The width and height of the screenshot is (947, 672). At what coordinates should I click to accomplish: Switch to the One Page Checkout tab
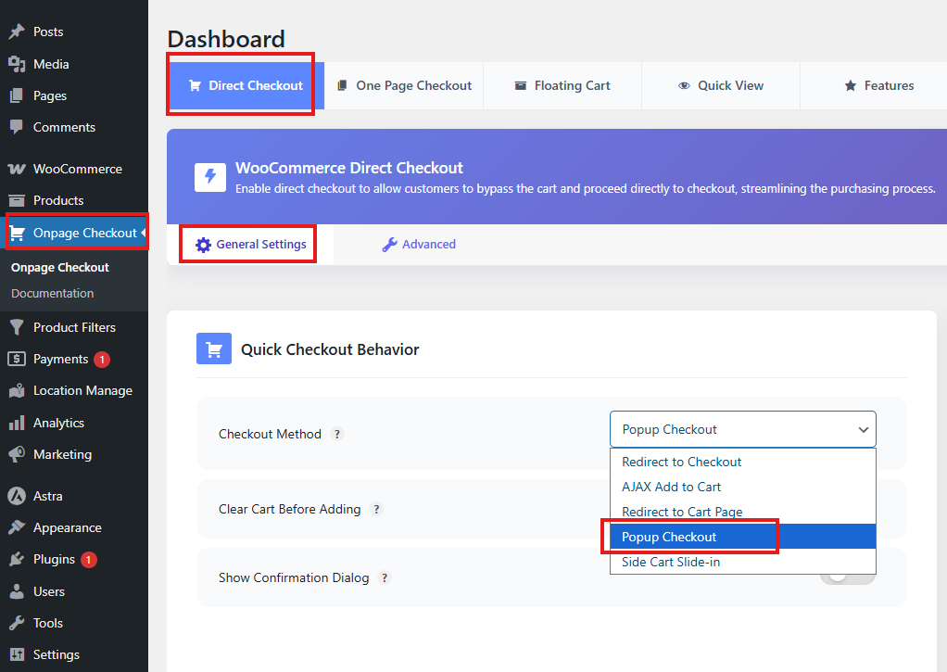(x=404, y=86)
